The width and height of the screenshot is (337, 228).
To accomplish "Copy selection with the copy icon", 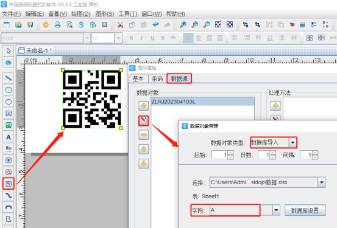I will pos(132,25).
